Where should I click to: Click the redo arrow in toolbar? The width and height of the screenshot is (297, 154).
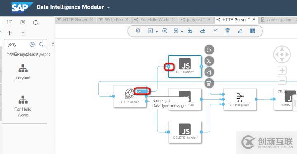203,31
